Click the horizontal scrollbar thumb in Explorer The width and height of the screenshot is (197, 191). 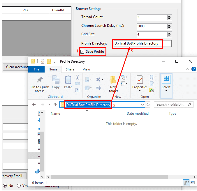(x=109, y=177)
